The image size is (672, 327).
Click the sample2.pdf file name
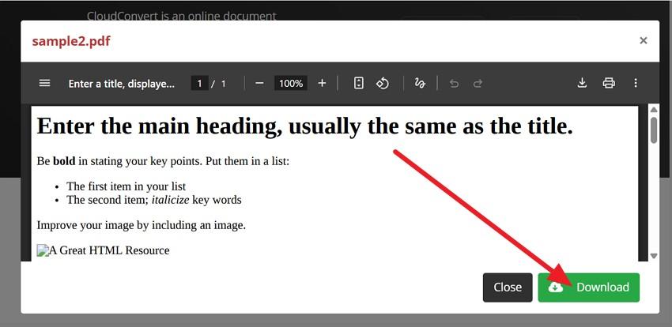pyautogui.click(x=71, y=42)
